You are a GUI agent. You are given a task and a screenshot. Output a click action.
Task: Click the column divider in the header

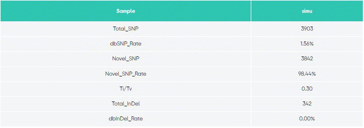(x=251, y=11)
